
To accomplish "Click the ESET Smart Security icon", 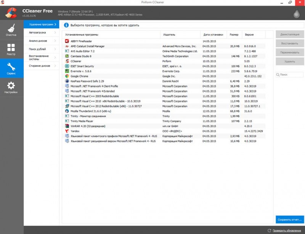I will [x=67, y=66].
